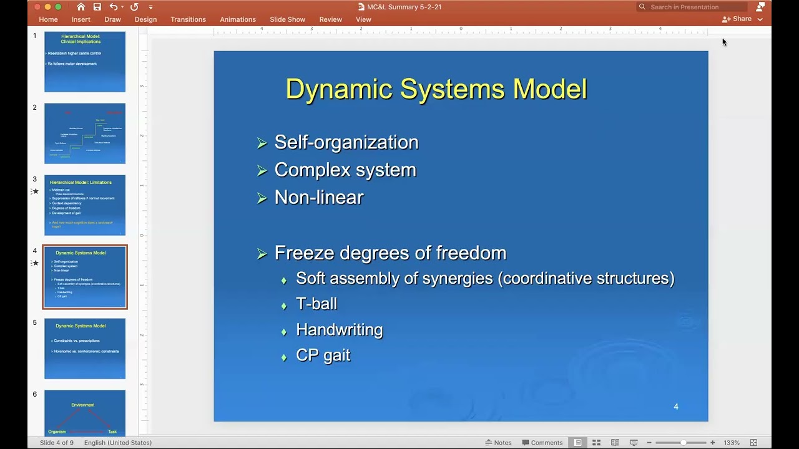Click the CP gait sub-bullet text
The image size is (799, 449).
(323, 355)
